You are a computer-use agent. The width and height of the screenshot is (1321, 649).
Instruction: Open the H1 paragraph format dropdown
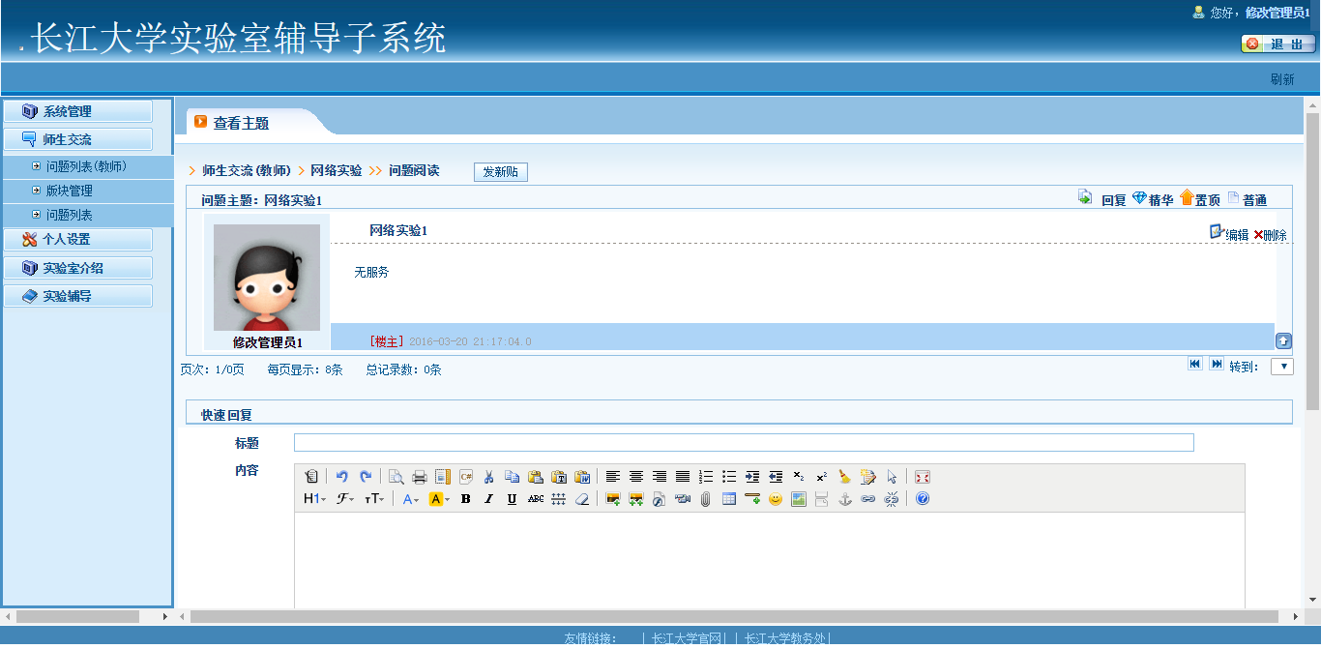coord(314,499)
